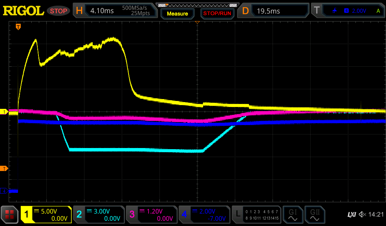
Task: Click the muted speaker sound icon
Action: [363, 215]
